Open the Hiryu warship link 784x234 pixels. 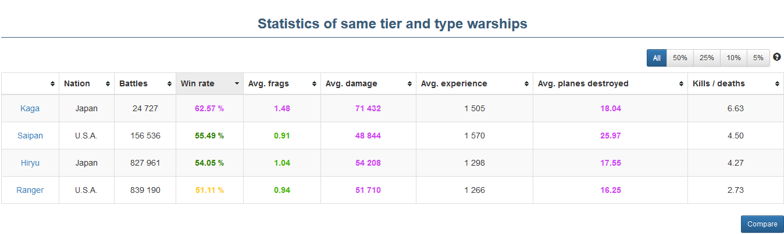30,163
